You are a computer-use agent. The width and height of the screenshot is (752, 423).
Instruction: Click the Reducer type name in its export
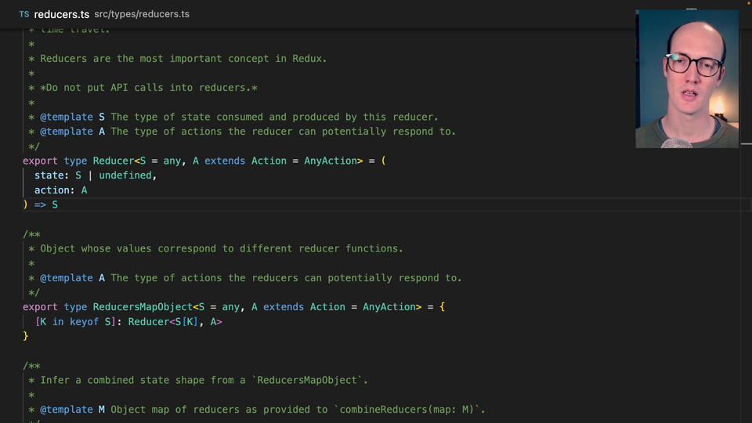point(114,161)
